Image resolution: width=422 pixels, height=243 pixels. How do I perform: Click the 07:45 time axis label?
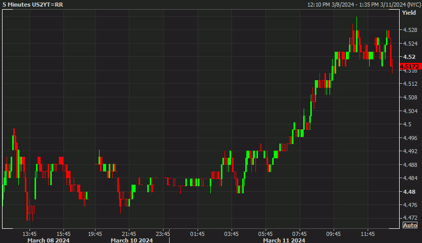click(x=300, y=234)
